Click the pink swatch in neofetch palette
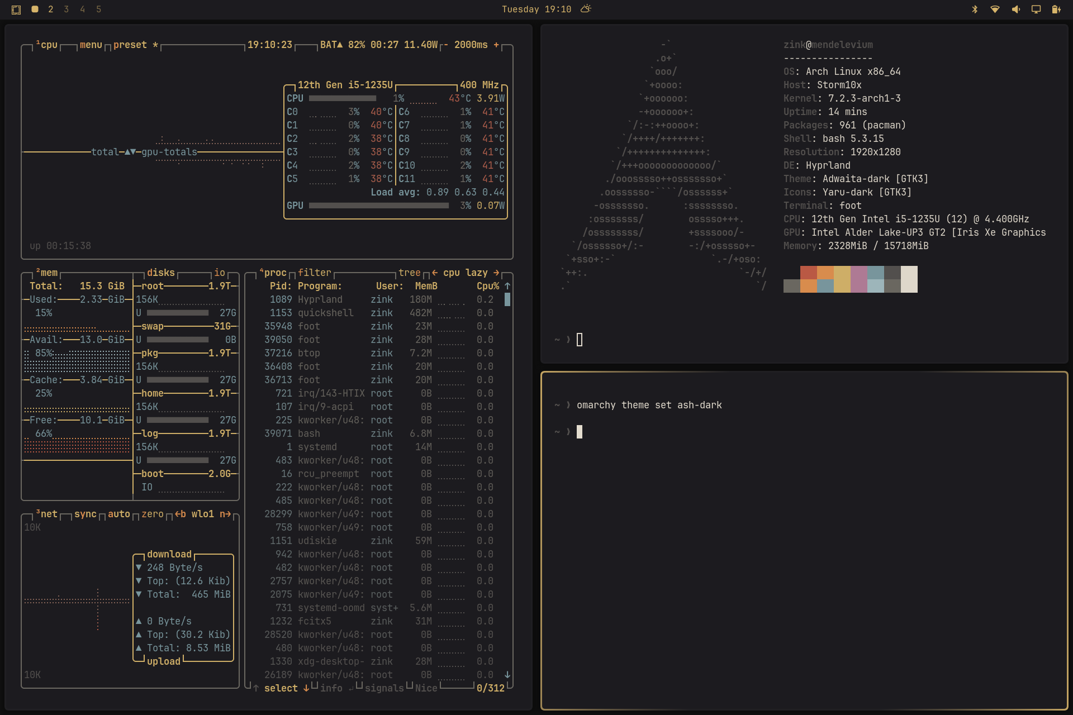Screen dimensions: 1073x715 [859, 279]
